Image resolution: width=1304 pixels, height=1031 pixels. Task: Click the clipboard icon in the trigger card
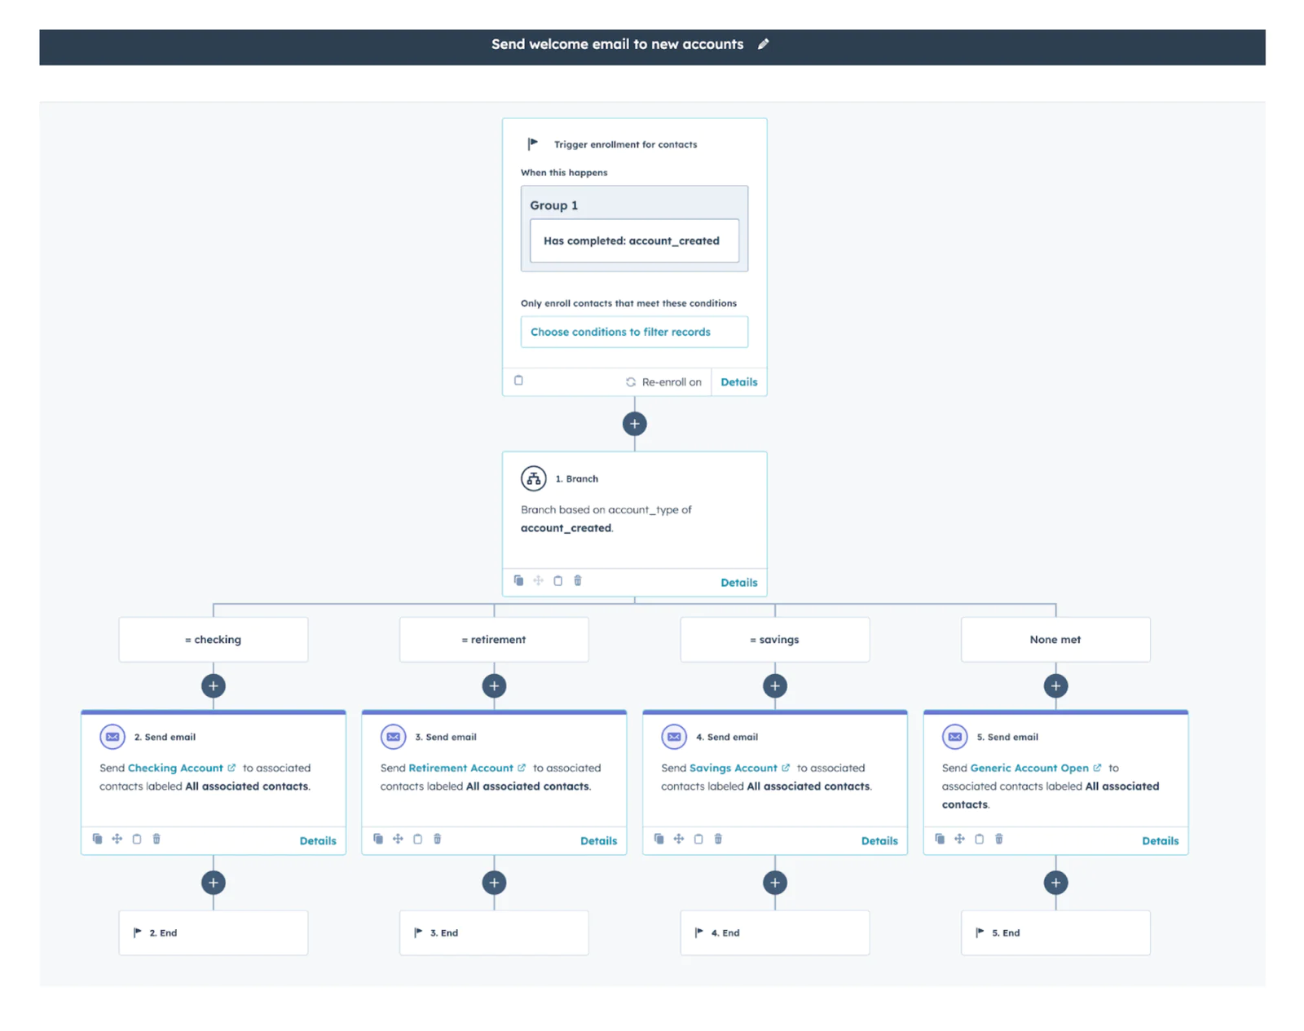[x=519, y=381]
